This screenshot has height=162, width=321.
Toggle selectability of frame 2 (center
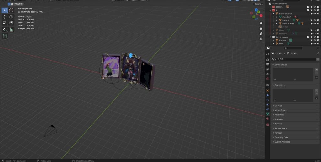[311, 14]
